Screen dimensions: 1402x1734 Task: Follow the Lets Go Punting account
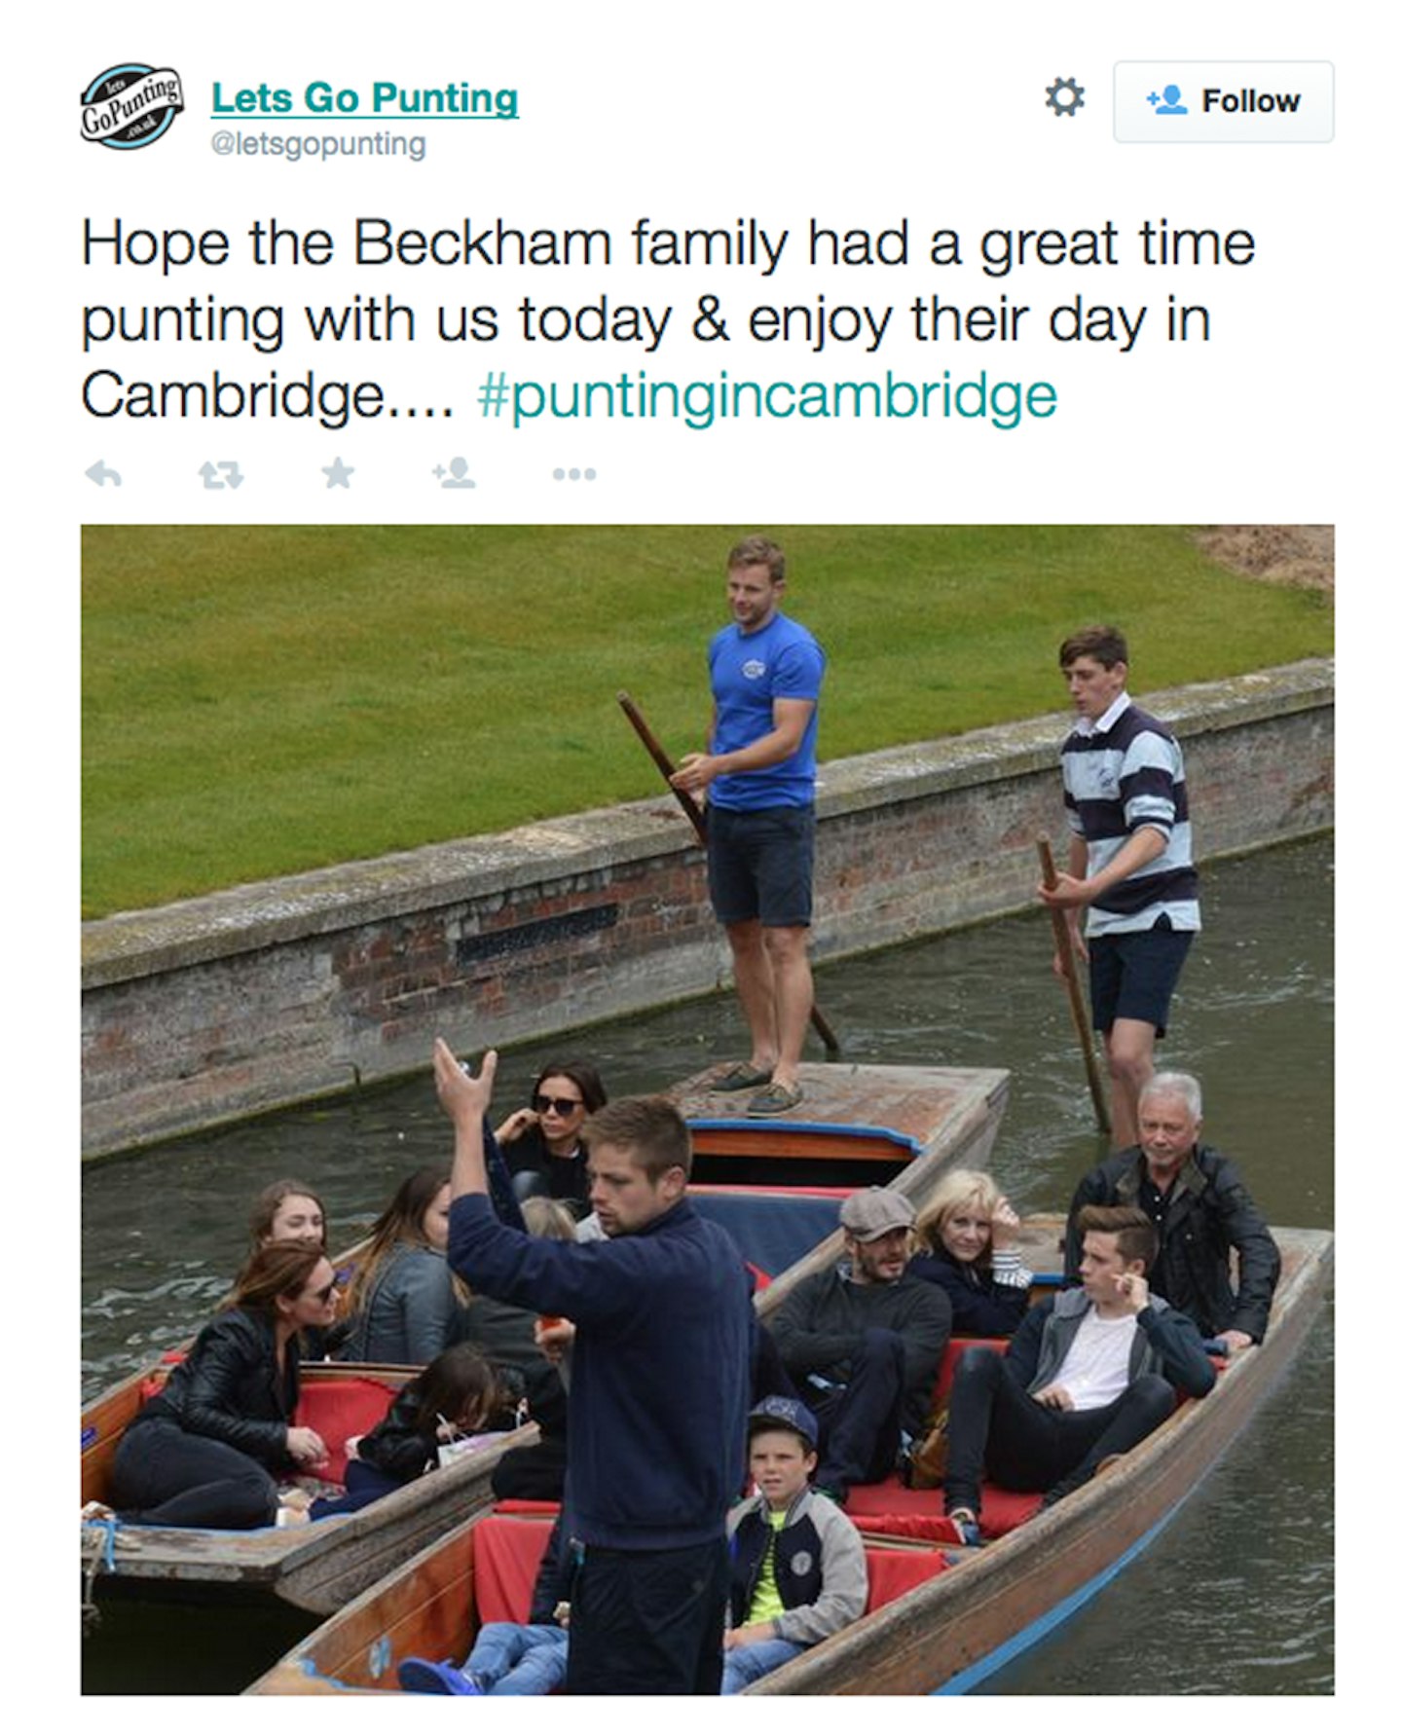(1223, 101)
